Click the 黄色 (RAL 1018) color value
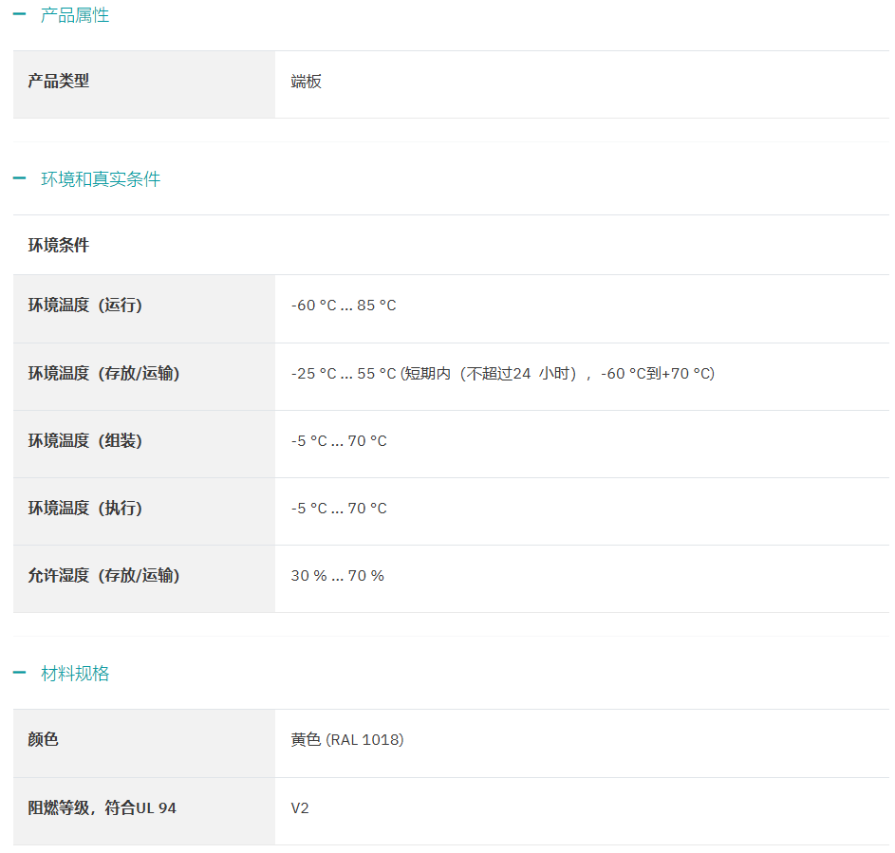Viewport: 895px width, 853px height. point(347,740)
